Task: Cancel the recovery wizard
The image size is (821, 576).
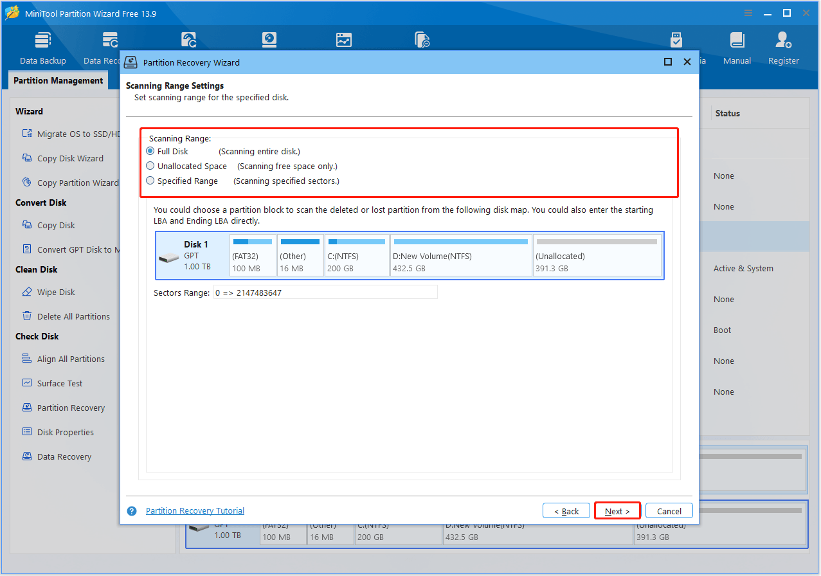Action: [669, 511]
